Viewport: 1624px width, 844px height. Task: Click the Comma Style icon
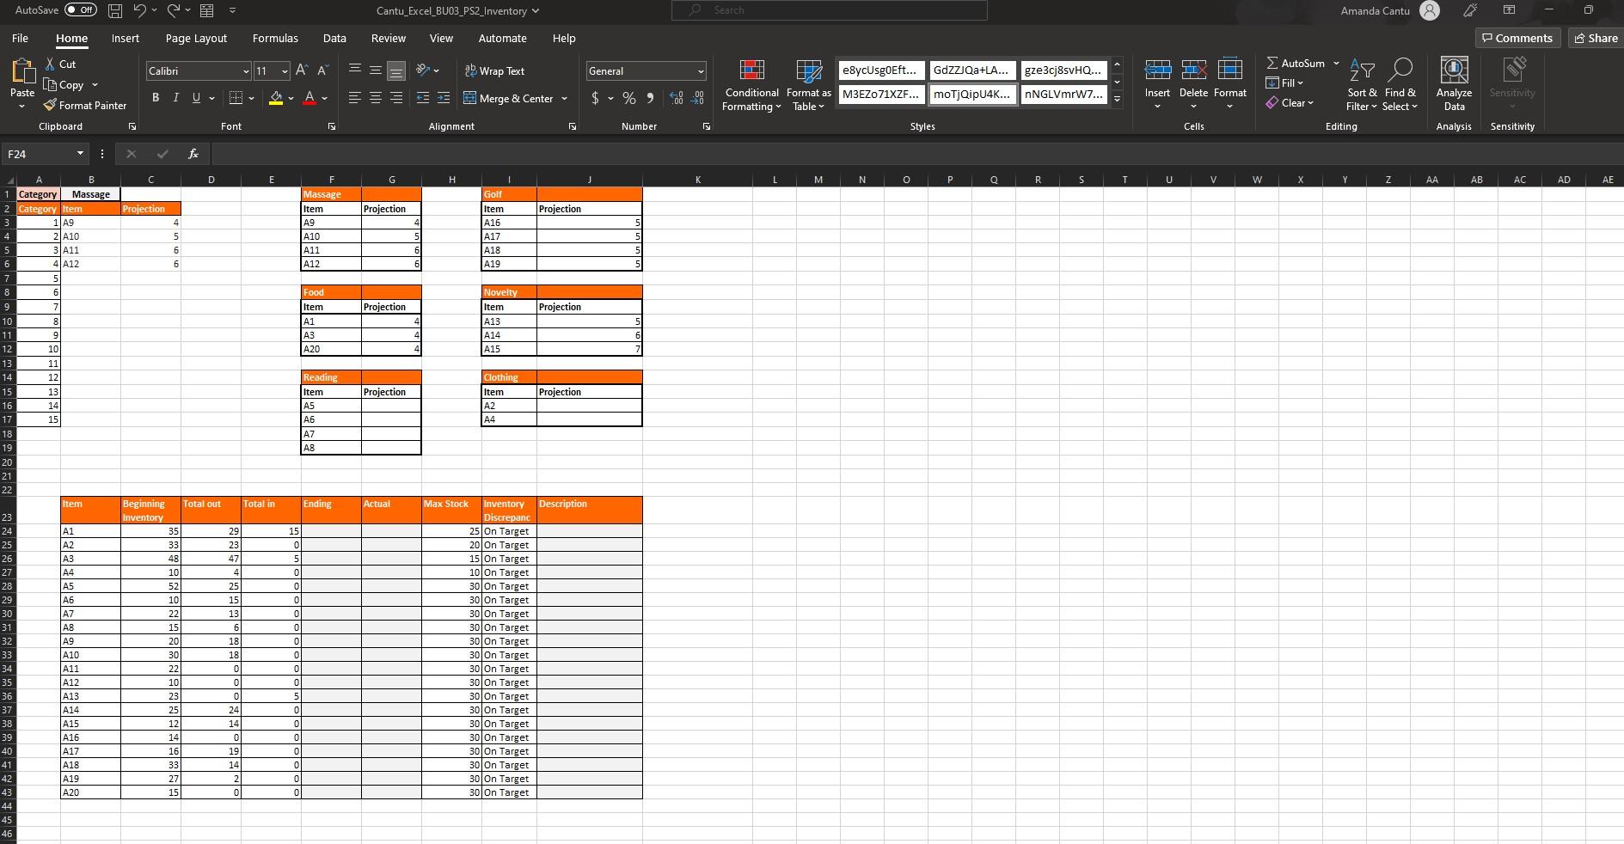point(650,98)
